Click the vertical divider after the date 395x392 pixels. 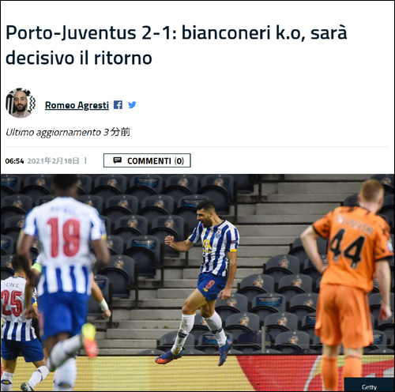coord(85,160)
